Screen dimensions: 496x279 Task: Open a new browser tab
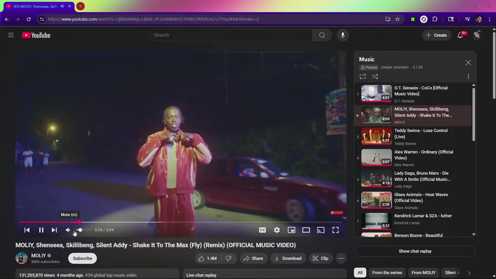pyautogui.click(x=80, y=6)
